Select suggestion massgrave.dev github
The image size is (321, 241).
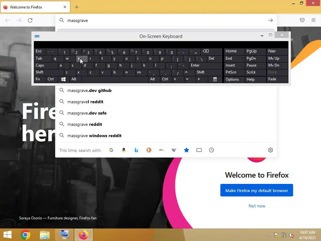(166, 90)
